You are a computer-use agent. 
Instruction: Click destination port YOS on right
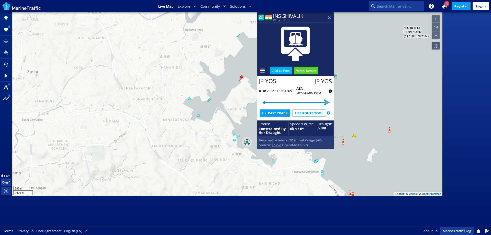click(x=326, y=81)
